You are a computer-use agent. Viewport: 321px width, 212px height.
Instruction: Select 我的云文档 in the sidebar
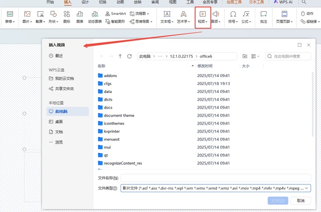(64, 78)
